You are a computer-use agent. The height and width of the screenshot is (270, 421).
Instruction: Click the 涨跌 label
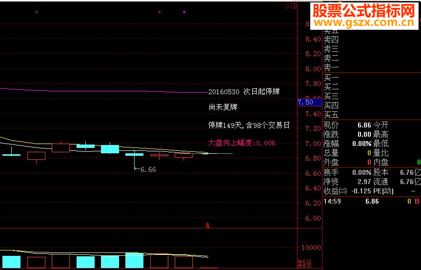tap(331, 134)
